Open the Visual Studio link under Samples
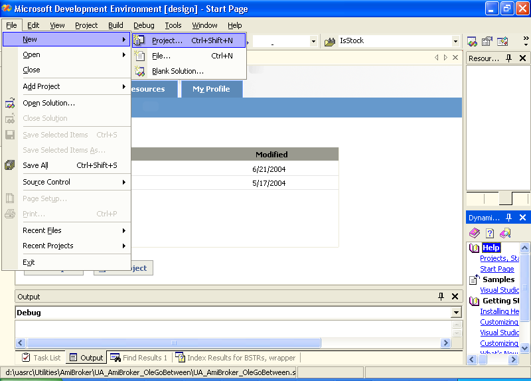531x381 pixels. pyautogui.click(x=500, y=290)
